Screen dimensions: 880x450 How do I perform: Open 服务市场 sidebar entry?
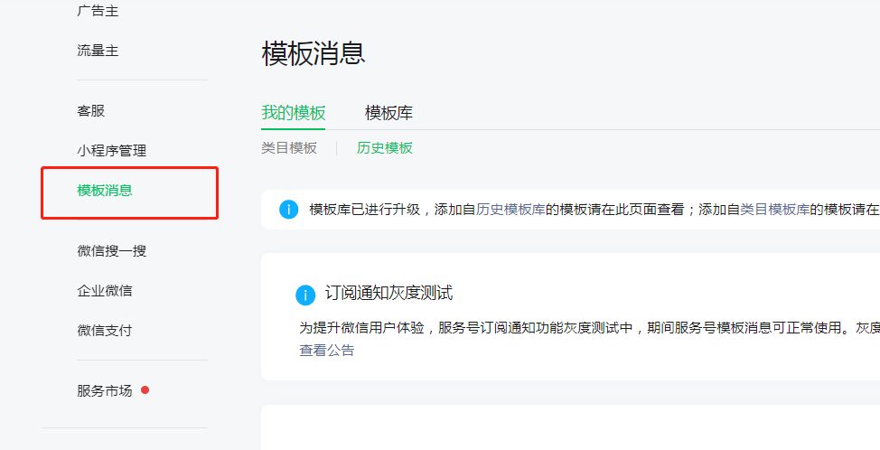point(105,390)
